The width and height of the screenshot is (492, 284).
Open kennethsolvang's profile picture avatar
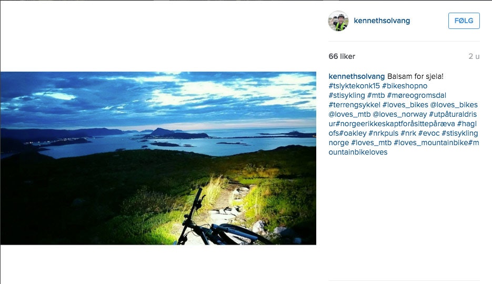click(x=338, y=21)
